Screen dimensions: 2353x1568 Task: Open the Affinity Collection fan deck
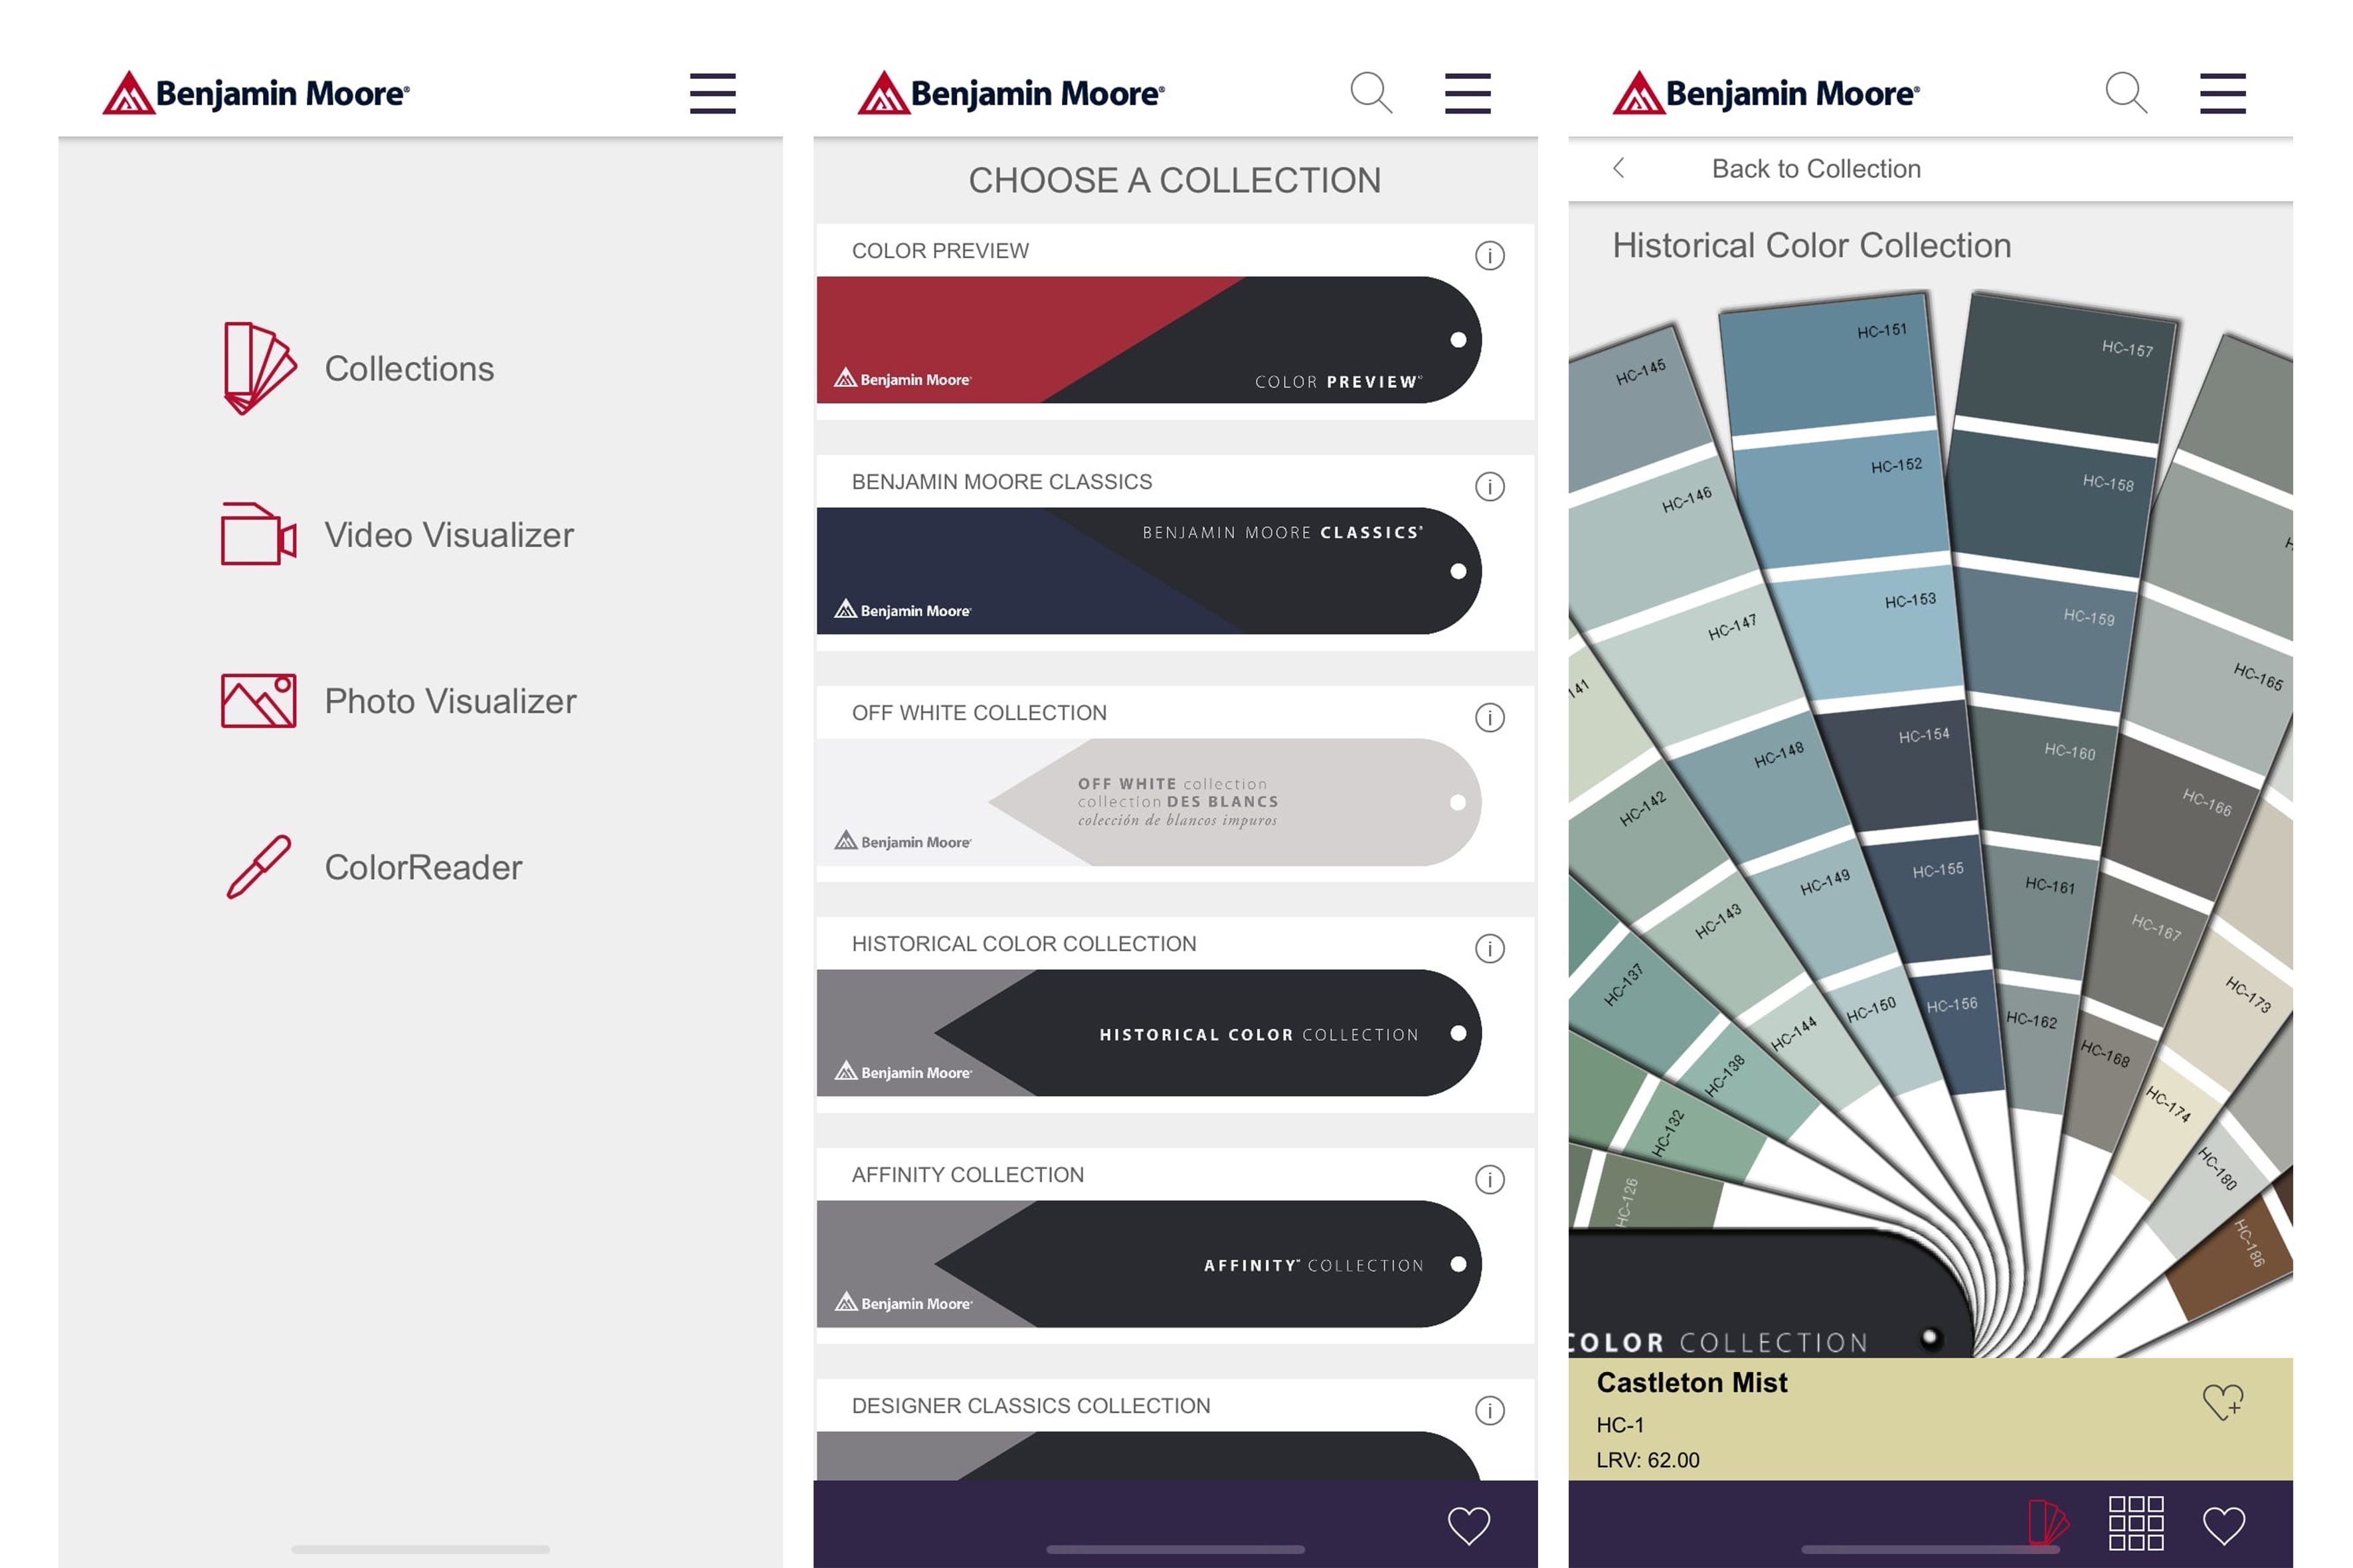1148,1264
